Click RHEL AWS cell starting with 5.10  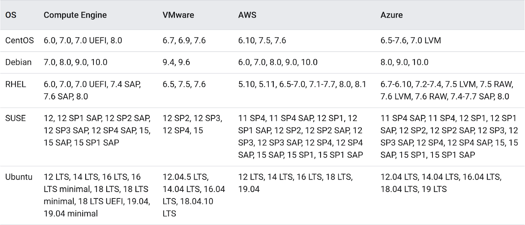[302, 84]
